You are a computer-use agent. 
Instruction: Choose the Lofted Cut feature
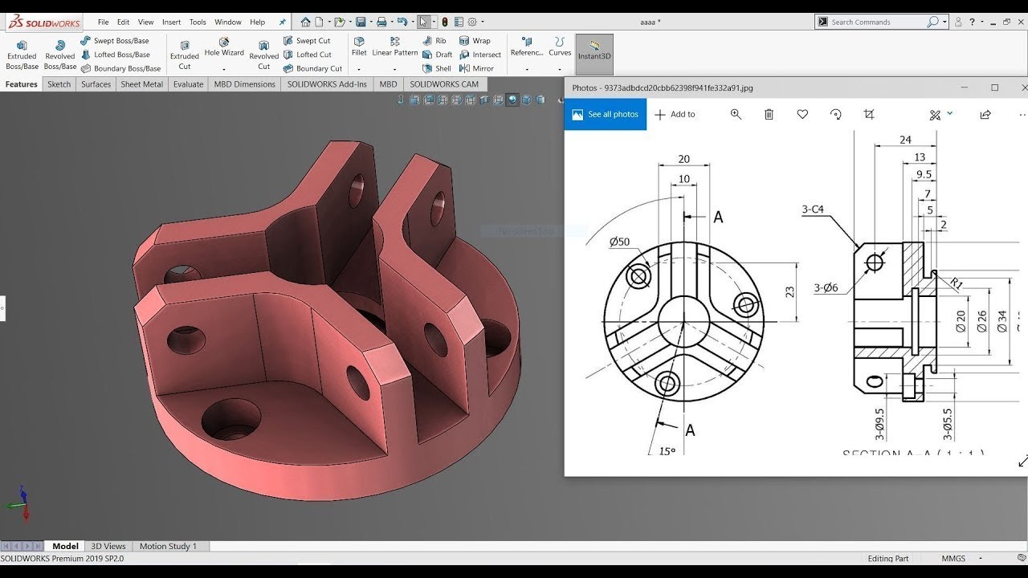[x=307, y=55]
